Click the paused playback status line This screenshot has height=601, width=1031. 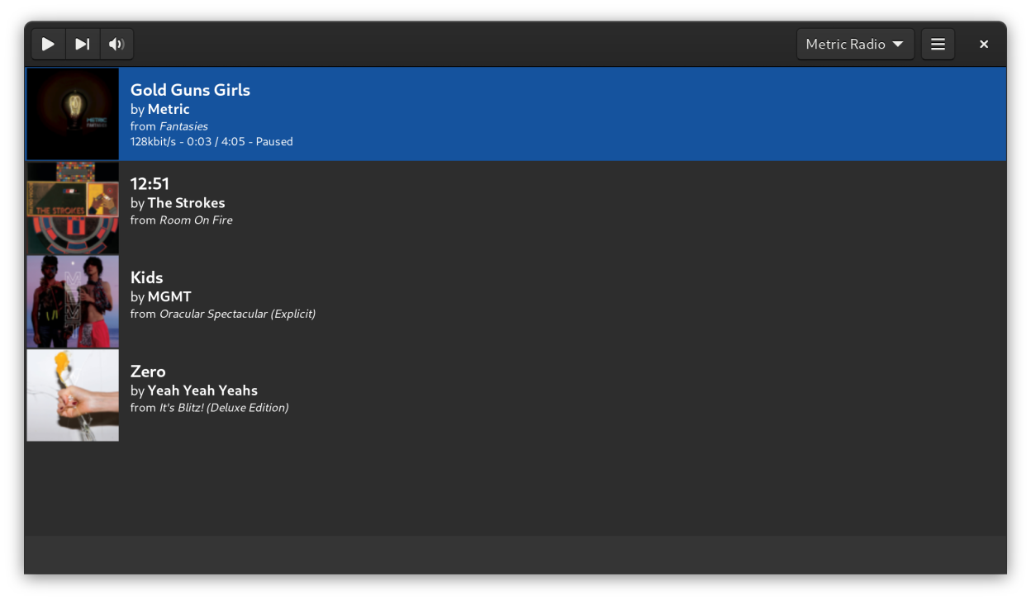point(211,142)
